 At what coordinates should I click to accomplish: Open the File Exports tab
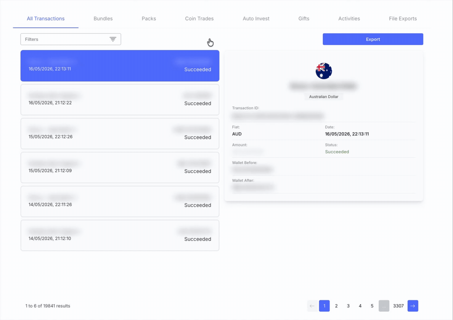click(x=403, y=18)
